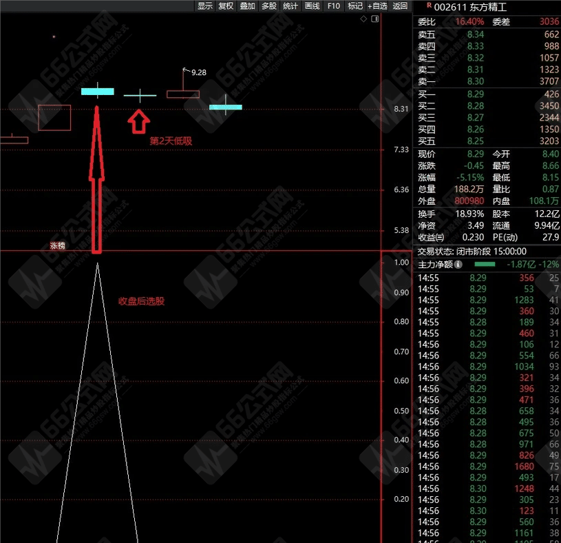Image resolution: width=561 pixels, height=543 pixels.
Task: Click the 标记 mark button
Action: pos(354,6)
